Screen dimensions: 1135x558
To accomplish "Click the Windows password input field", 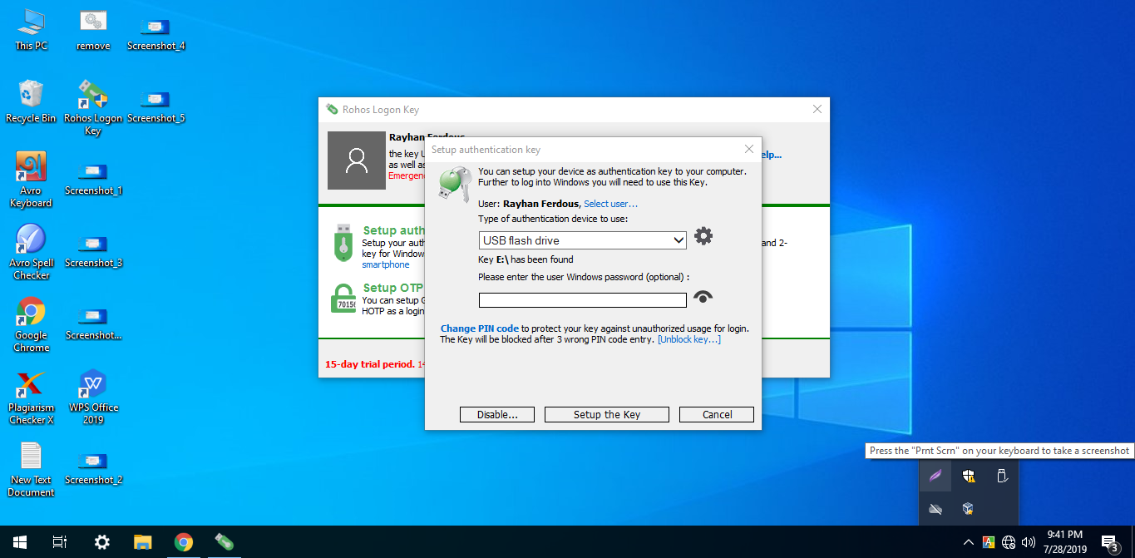I will point(583,300).
